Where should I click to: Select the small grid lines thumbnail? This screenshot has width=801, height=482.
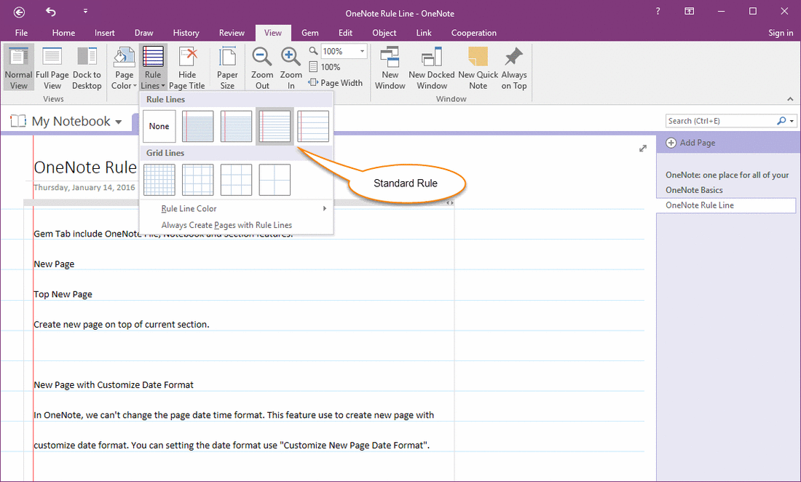tap(159, 180)
